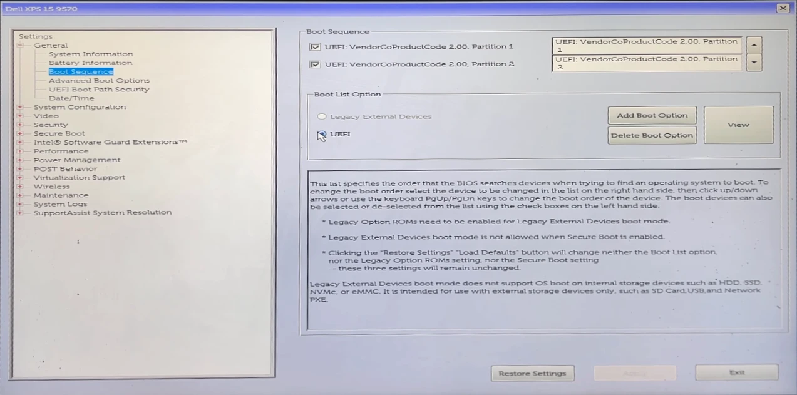The width and height of the screenshot is (797, 395).
Task: Select Partition 1 entry in boot order list
Action: [x=646, y=46]
